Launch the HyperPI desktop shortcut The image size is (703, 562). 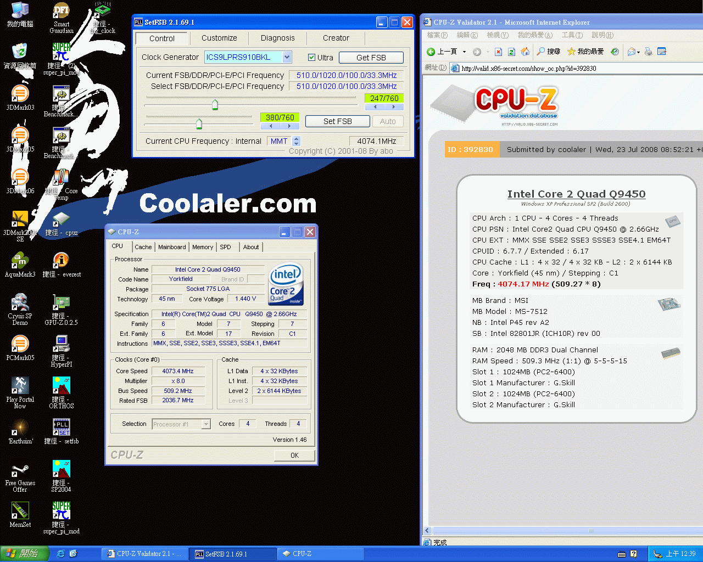click(x=62, y=351)
